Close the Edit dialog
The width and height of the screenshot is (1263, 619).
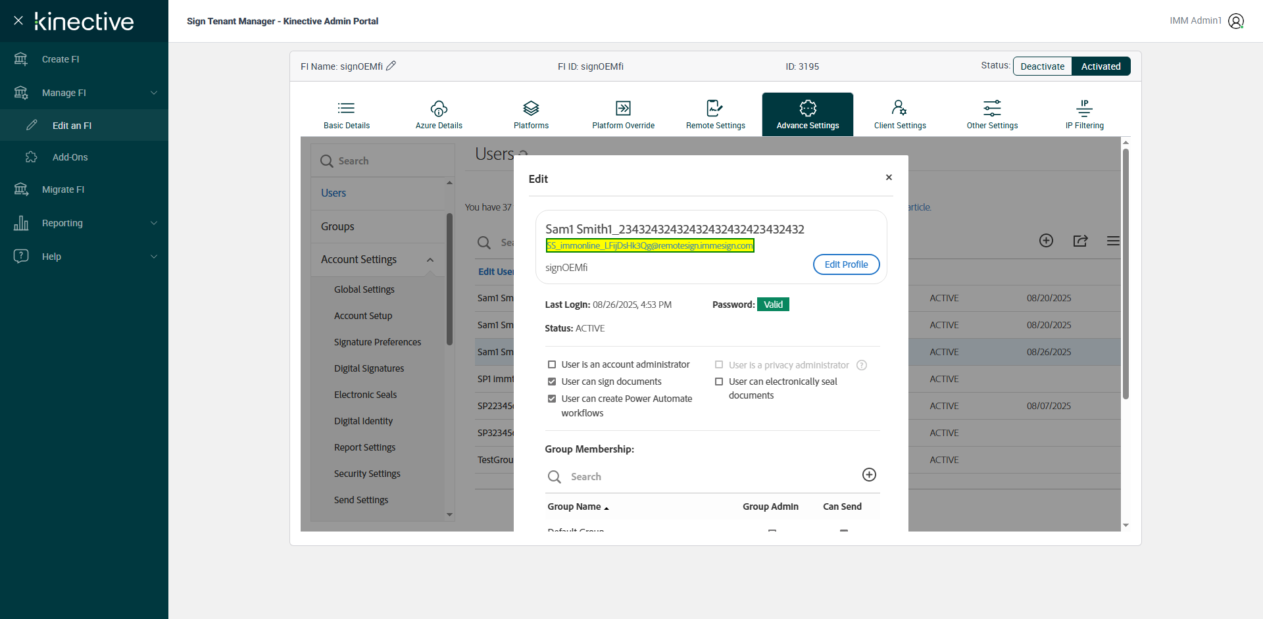889,178
